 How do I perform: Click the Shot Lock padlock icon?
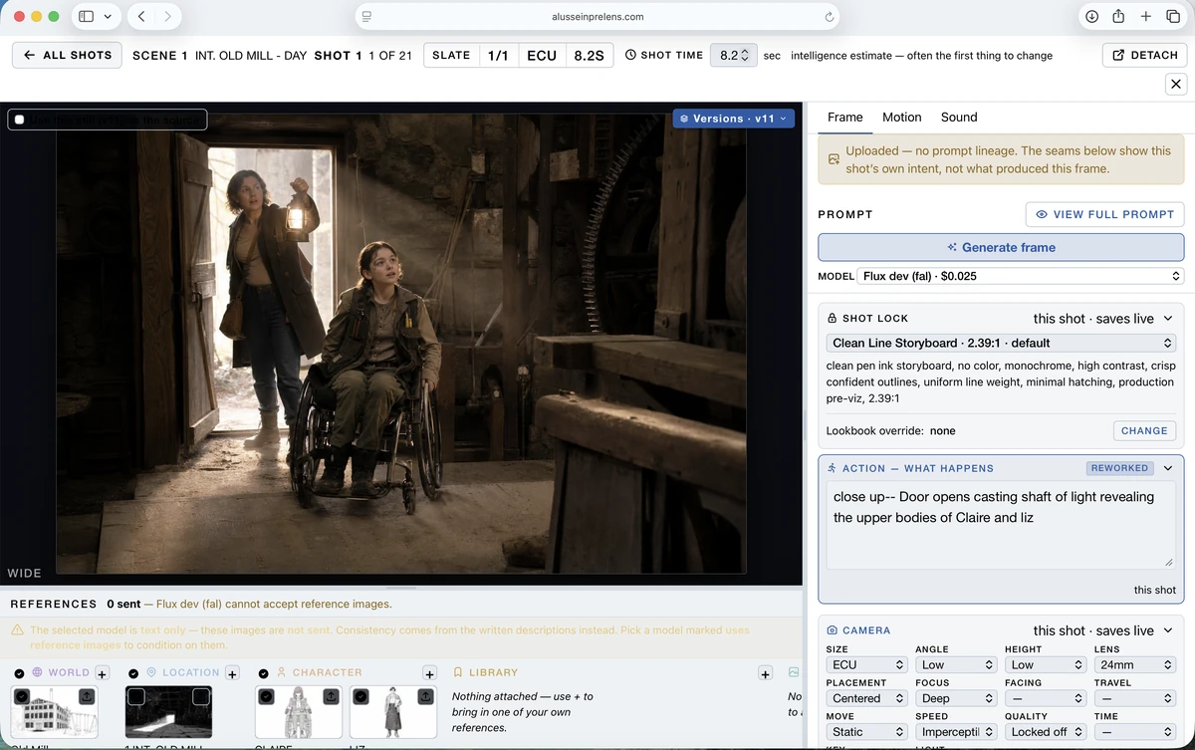(x=833, y=318)
